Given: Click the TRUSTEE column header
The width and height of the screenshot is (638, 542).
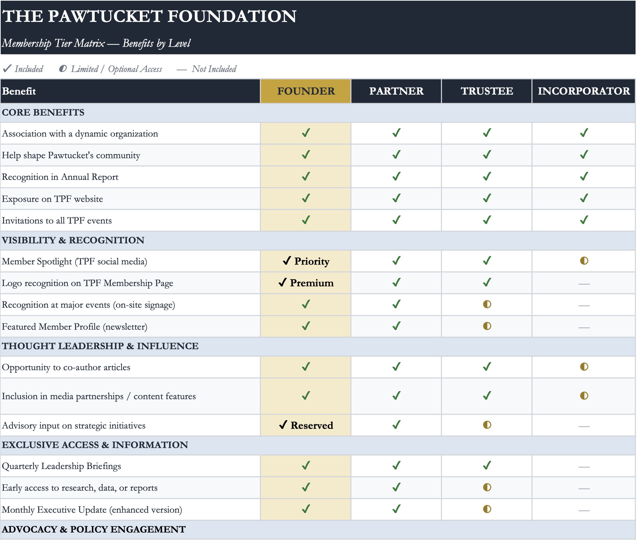Looking at the screenshot, I should 487,91.
